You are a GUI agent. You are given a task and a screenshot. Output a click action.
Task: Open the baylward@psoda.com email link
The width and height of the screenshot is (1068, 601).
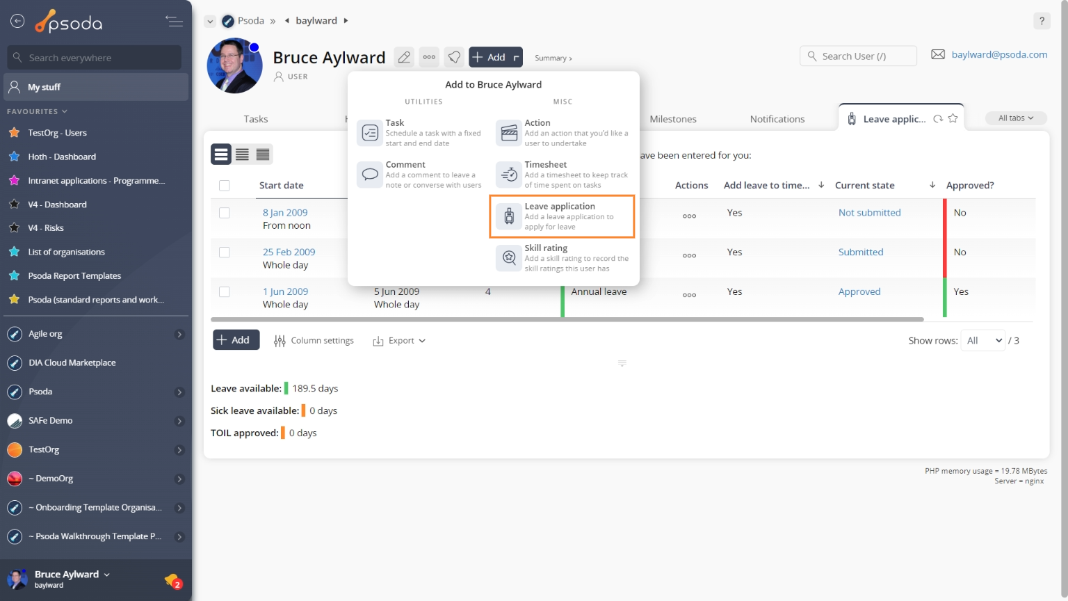(999, 54)
